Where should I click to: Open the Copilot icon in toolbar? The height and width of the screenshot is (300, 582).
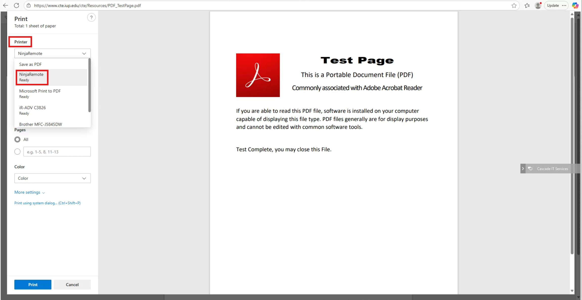(575, 5)
